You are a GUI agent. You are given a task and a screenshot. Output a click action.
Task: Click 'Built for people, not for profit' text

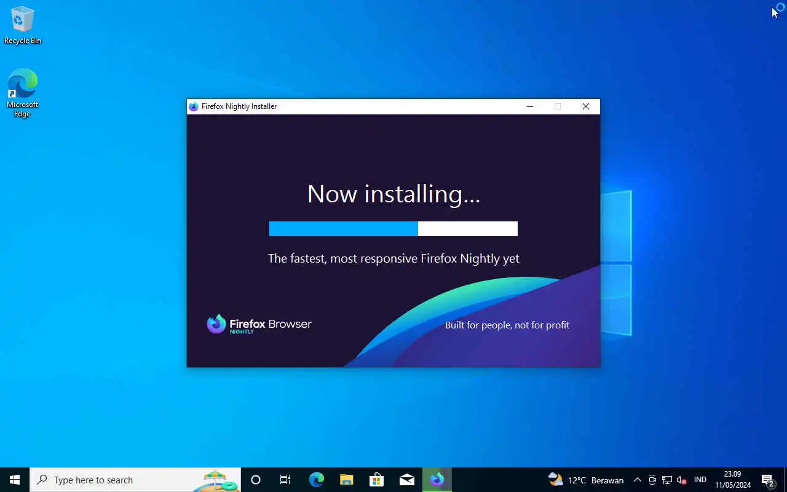(x=507, y=325)
